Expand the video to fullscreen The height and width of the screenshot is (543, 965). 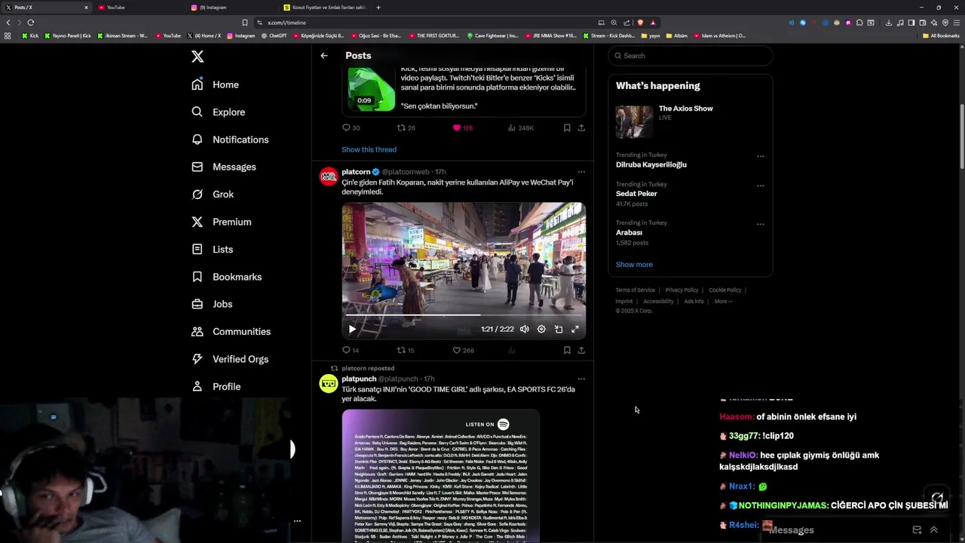(x=575, y=330)
